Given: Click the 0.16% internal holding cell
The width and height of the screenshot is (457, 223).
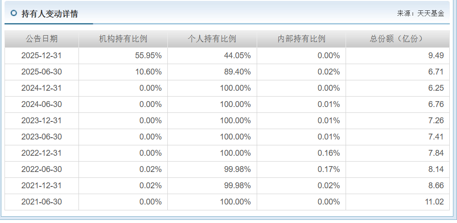Looking at the screenshot, I should pyautogui.click(x=301, y=153).
